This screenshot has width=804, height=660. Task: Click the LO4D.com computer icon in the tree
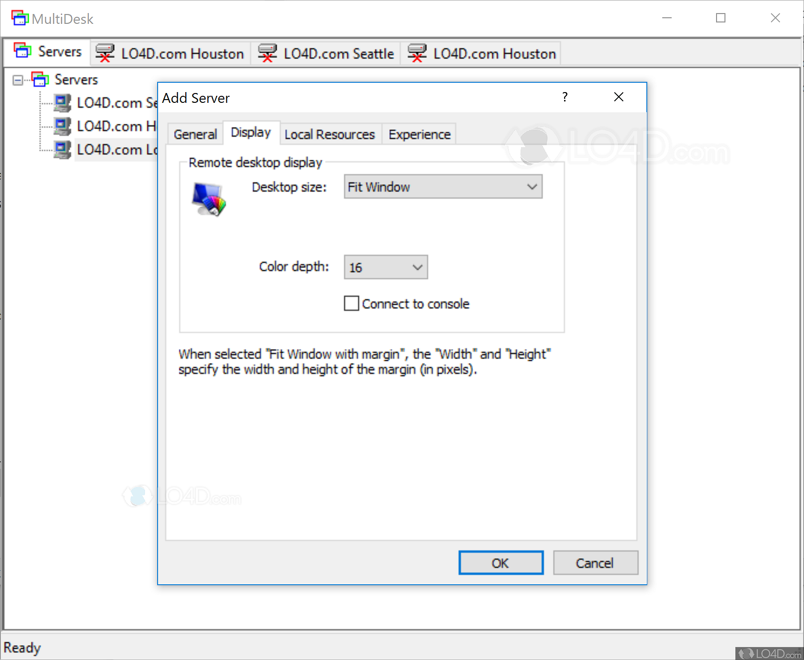click(x=62, y=103)
